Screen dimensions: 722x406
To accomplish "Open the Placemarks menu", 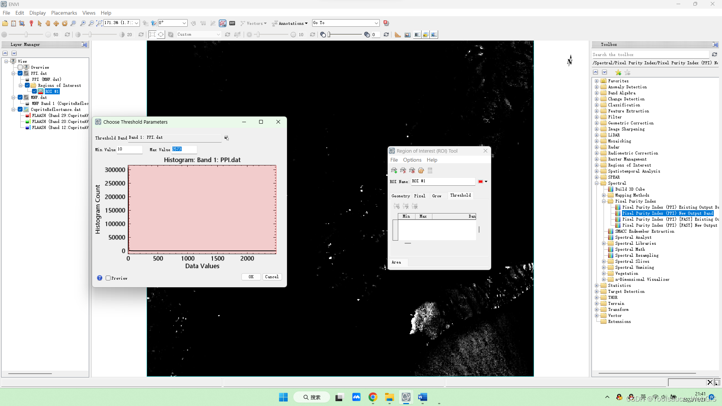I will tap(64, 13).
